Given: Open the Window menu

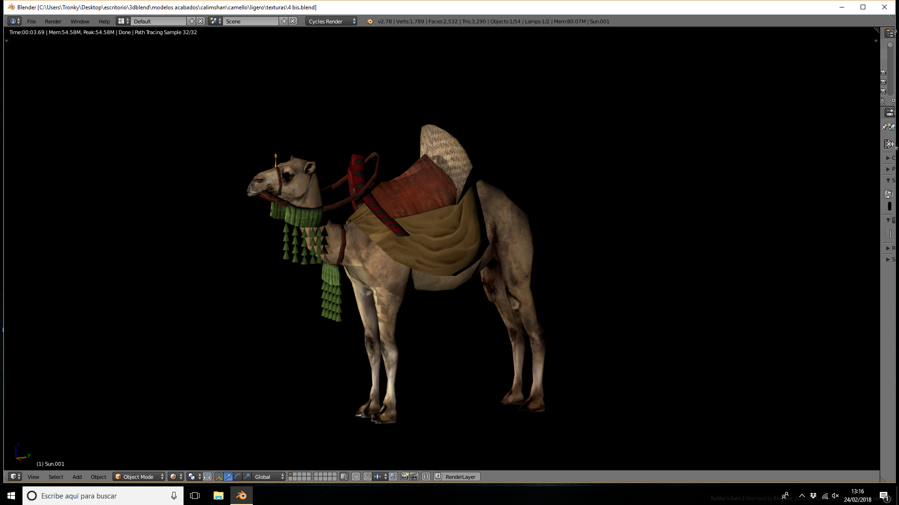Looking at the screenshot, I should coord(80,21).
